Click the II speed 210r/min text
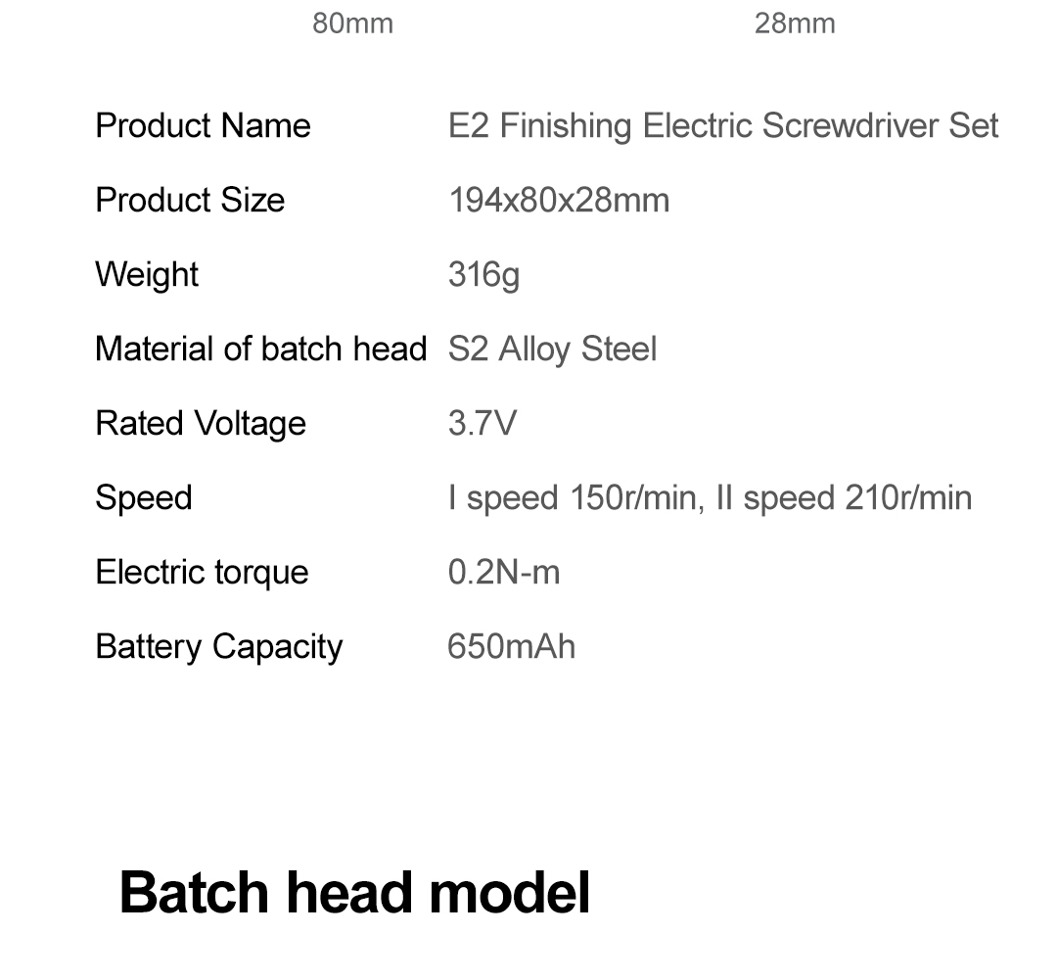 coord(844,498)
